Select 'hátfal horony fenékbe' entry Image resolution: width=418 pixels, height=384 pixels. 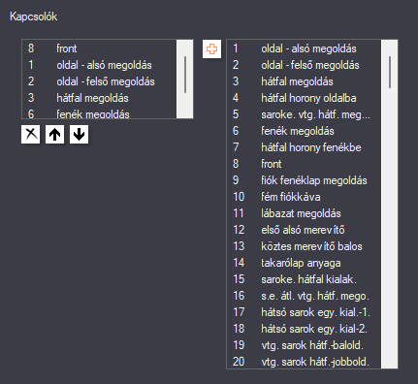click(x=304, y=147)
